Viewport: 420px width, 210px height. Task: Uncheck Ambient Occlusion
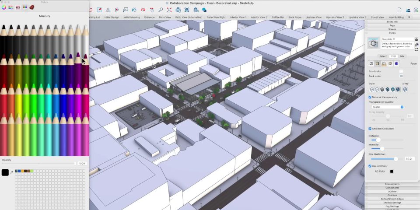(x=370, y=129)
